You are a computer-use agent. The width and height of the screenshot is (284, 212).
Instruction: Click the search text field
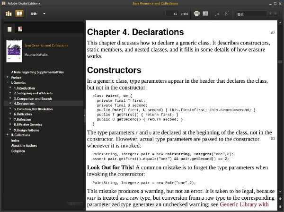[251, 14]
